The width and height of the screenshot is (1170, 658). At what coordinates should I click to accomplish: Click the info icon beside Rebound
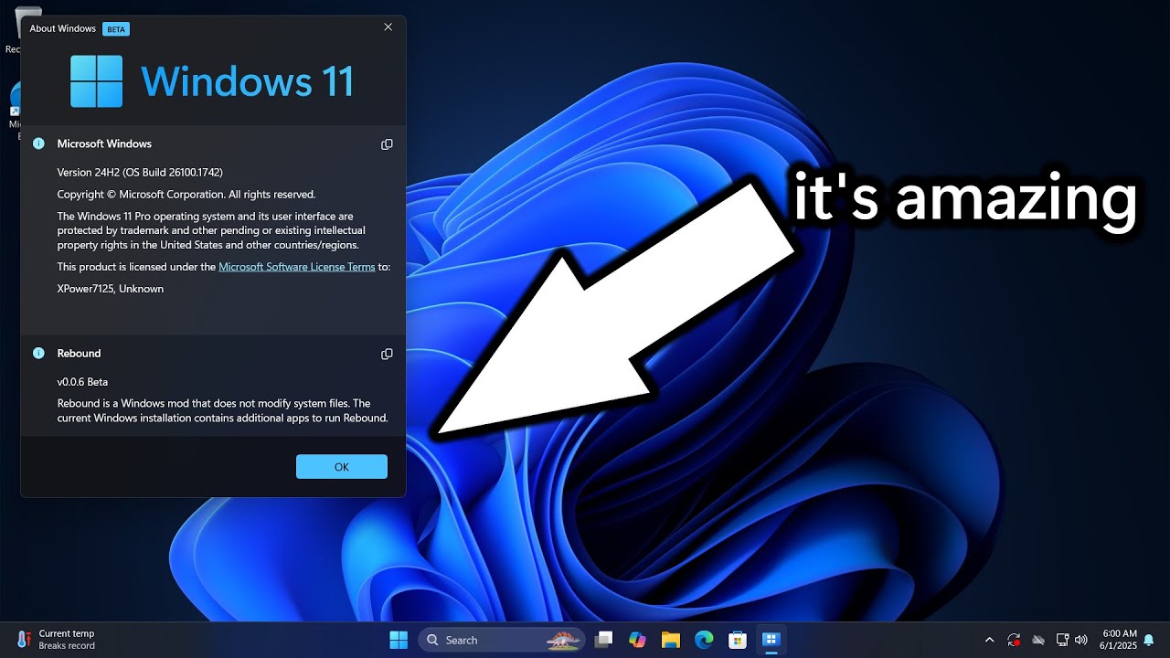(38, 353)
